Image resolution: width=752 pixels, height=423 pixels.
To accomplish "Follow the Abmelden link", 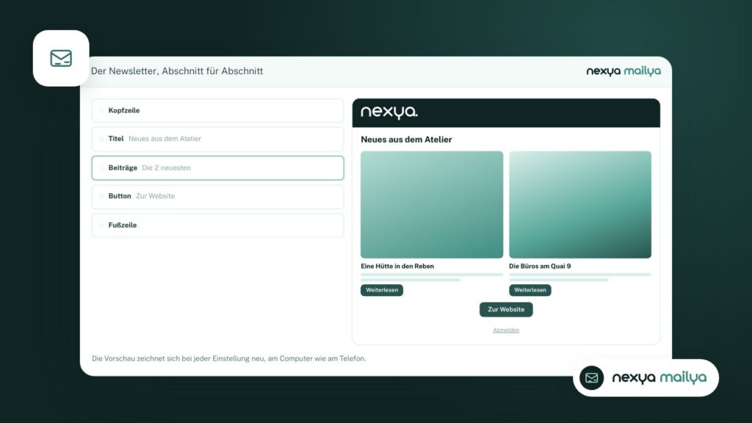I will click(x=506, y=330).
